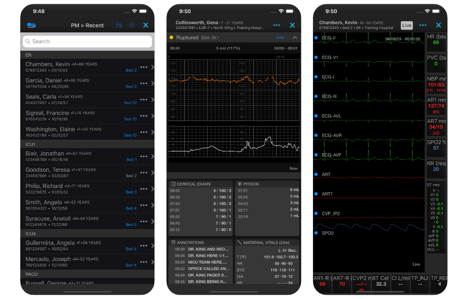
Task: Open the messages and alerts icon
Action: coord(31,25)
